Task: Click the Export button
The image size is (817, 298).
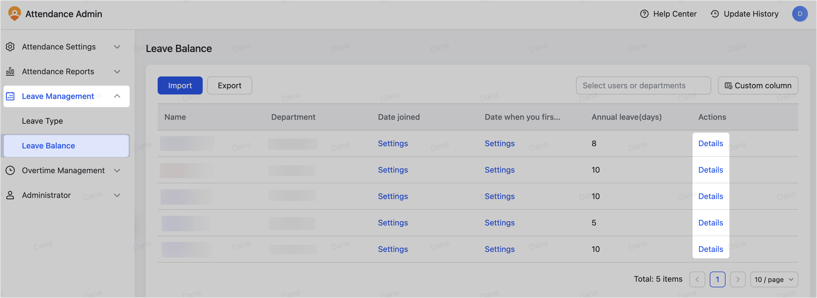Action: [x=229, y=85]
